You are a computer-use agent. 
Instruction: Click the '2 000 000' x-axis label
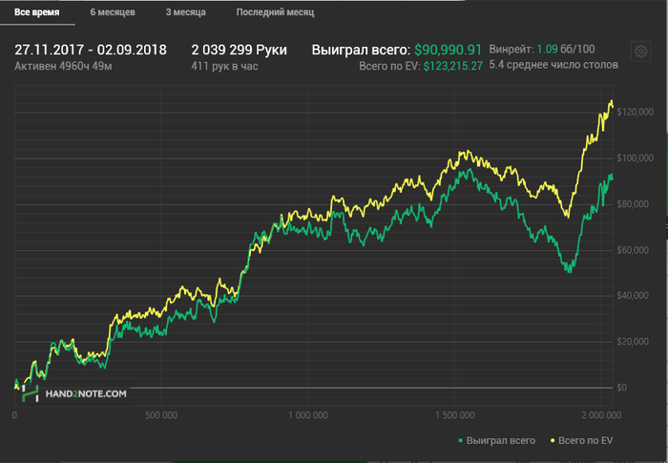(601, 415)
